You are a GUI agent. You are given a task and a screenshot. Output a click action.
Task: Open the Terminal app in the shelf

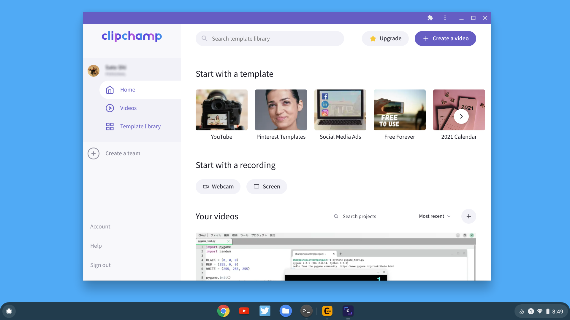click(x=306, y=311)
